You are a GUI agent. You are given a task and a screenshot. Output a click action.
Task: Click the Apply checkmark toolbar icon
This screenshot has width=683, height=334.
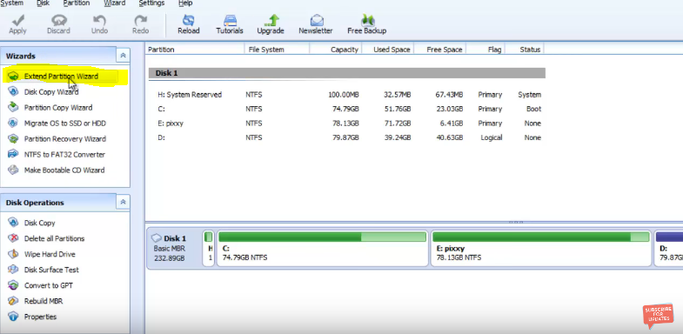click(18, 21)
